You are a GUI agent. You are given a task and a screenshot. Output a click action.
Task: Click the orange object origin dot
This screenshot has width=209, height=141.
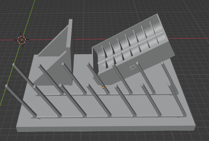(x=103, y=87)
